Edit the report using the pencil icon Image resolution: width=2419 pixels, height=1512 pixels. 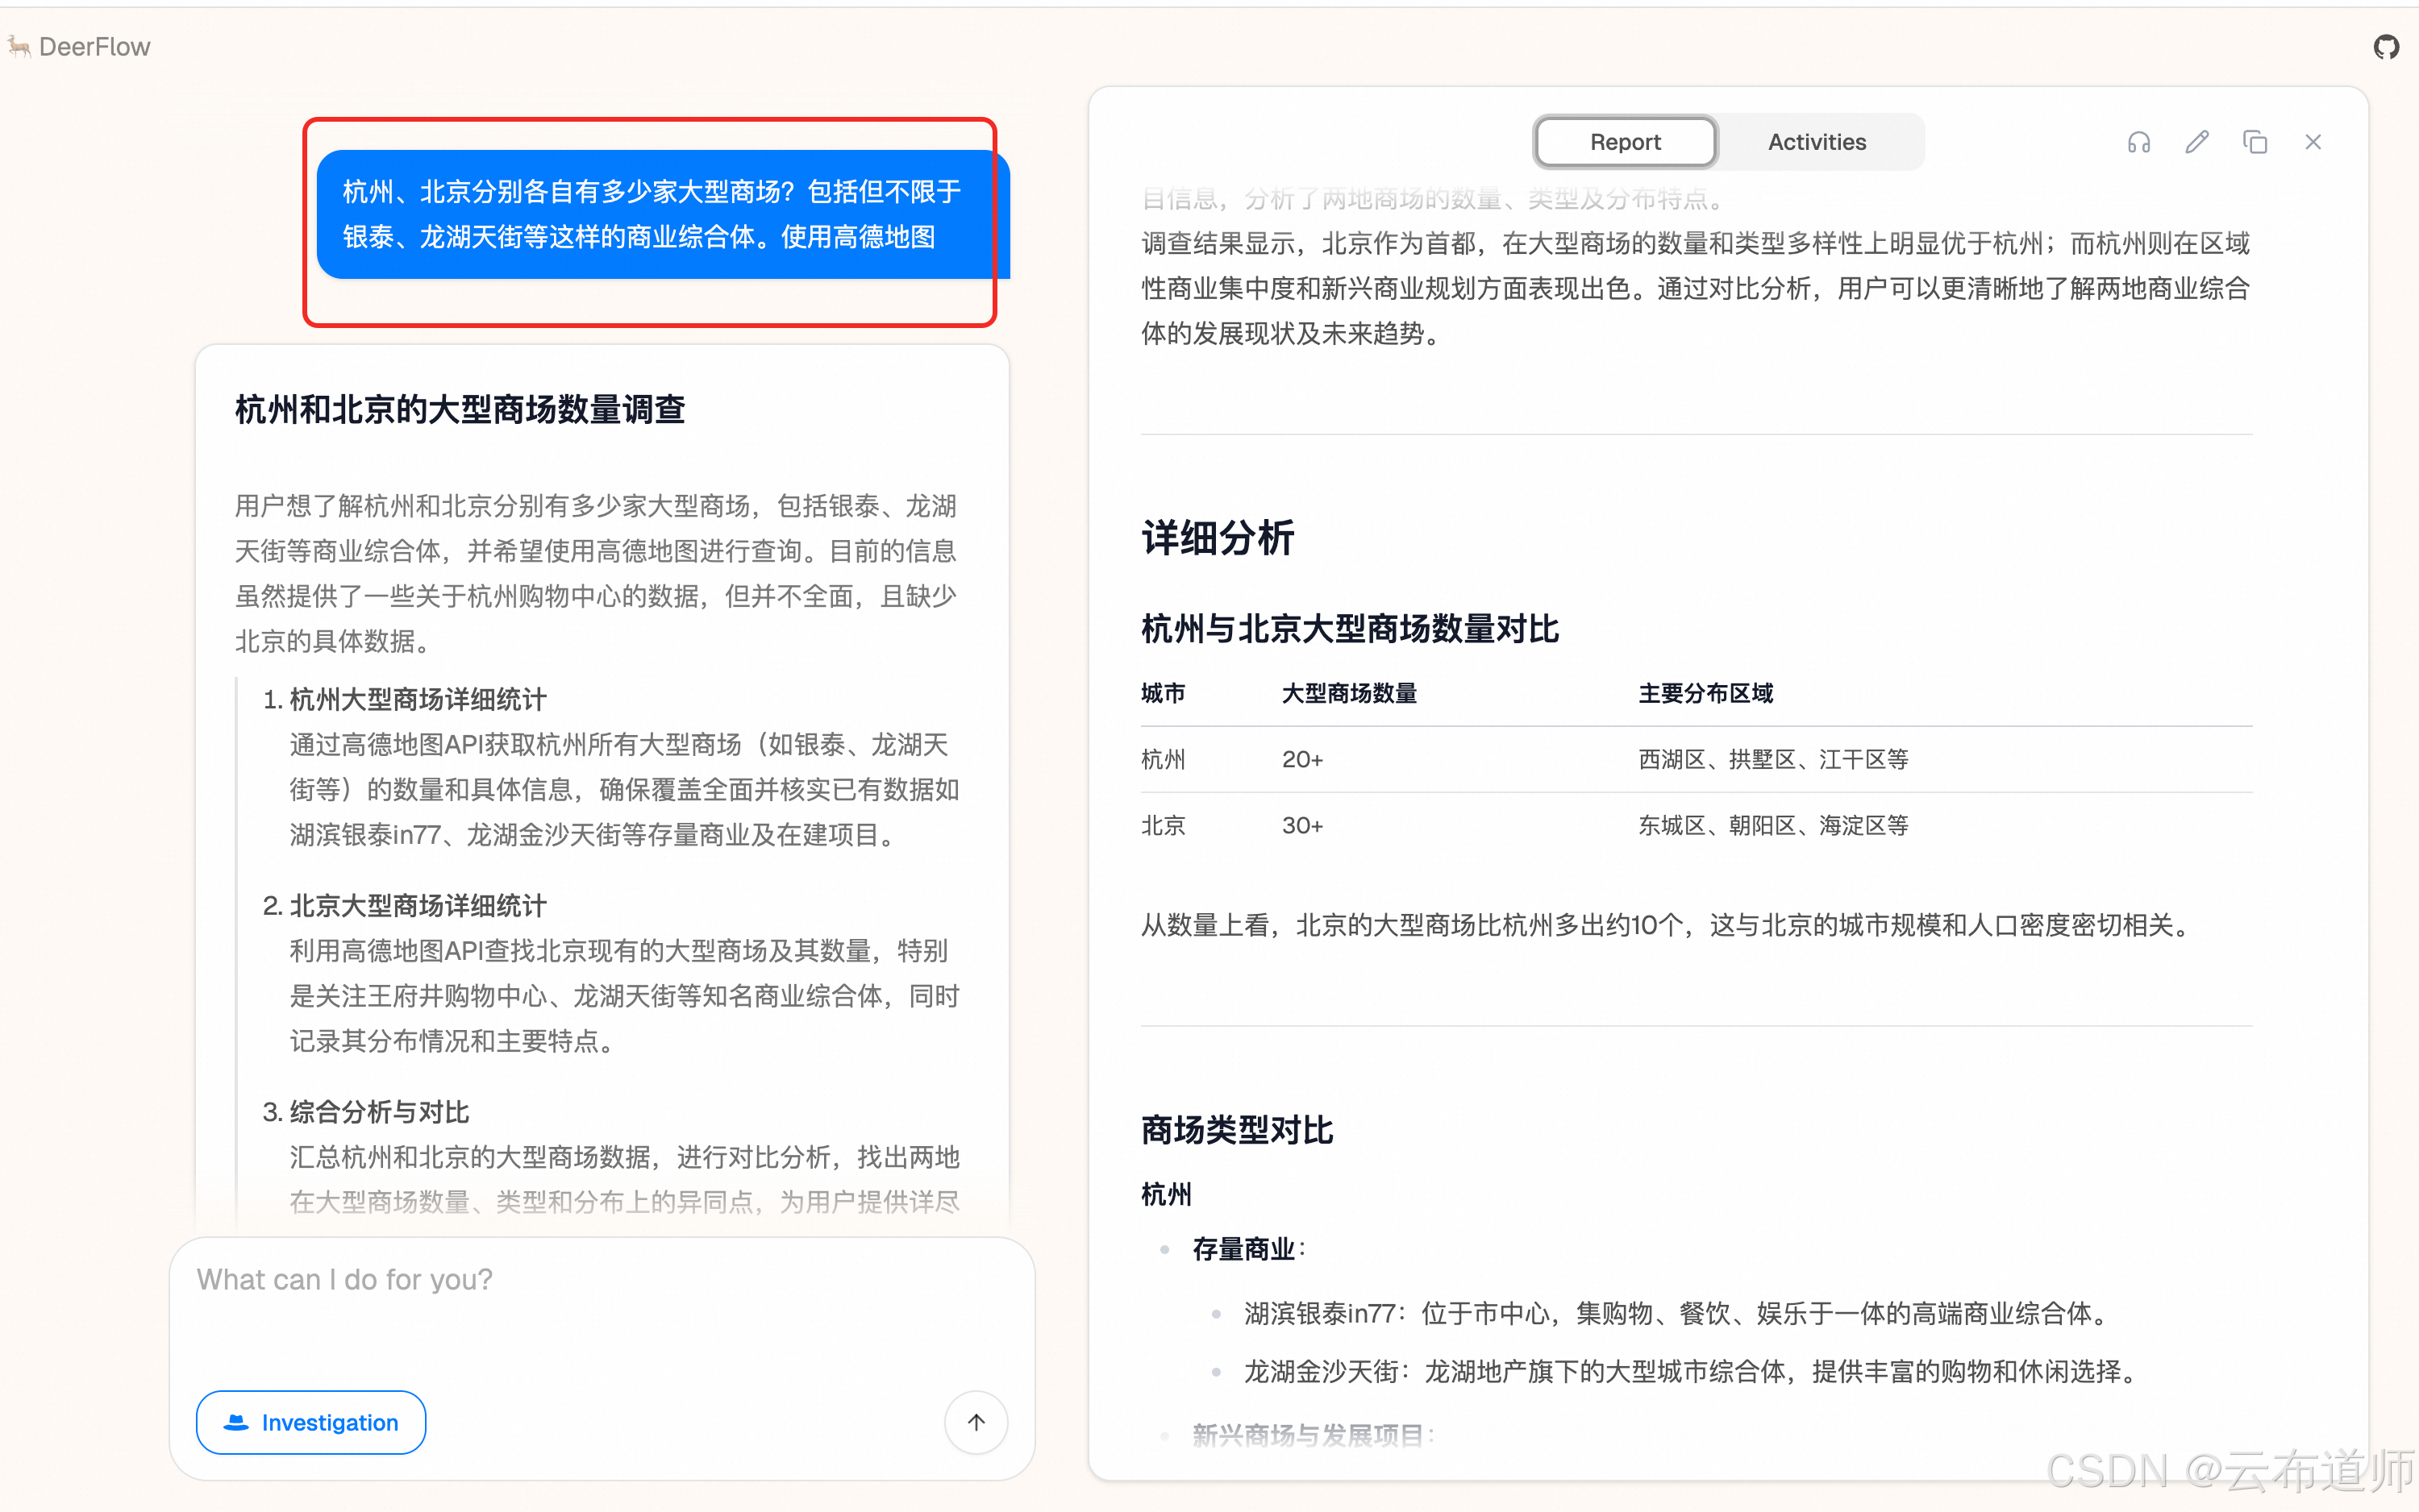(x=2197, y=142)
